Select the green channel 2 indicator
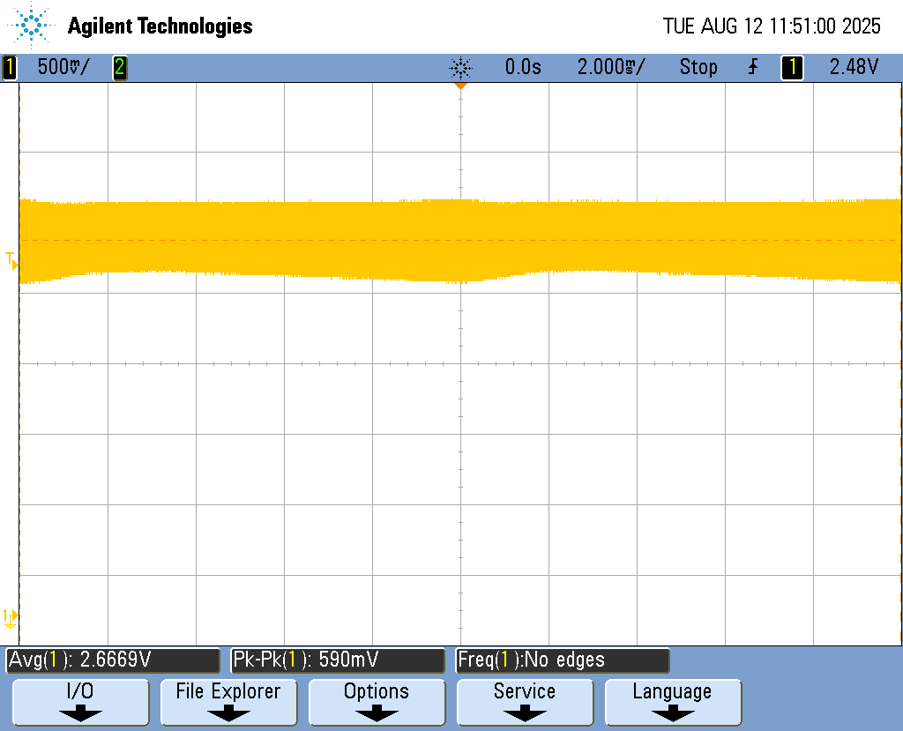Viewport: 903px width, 731px height. (x=119, y=67)
